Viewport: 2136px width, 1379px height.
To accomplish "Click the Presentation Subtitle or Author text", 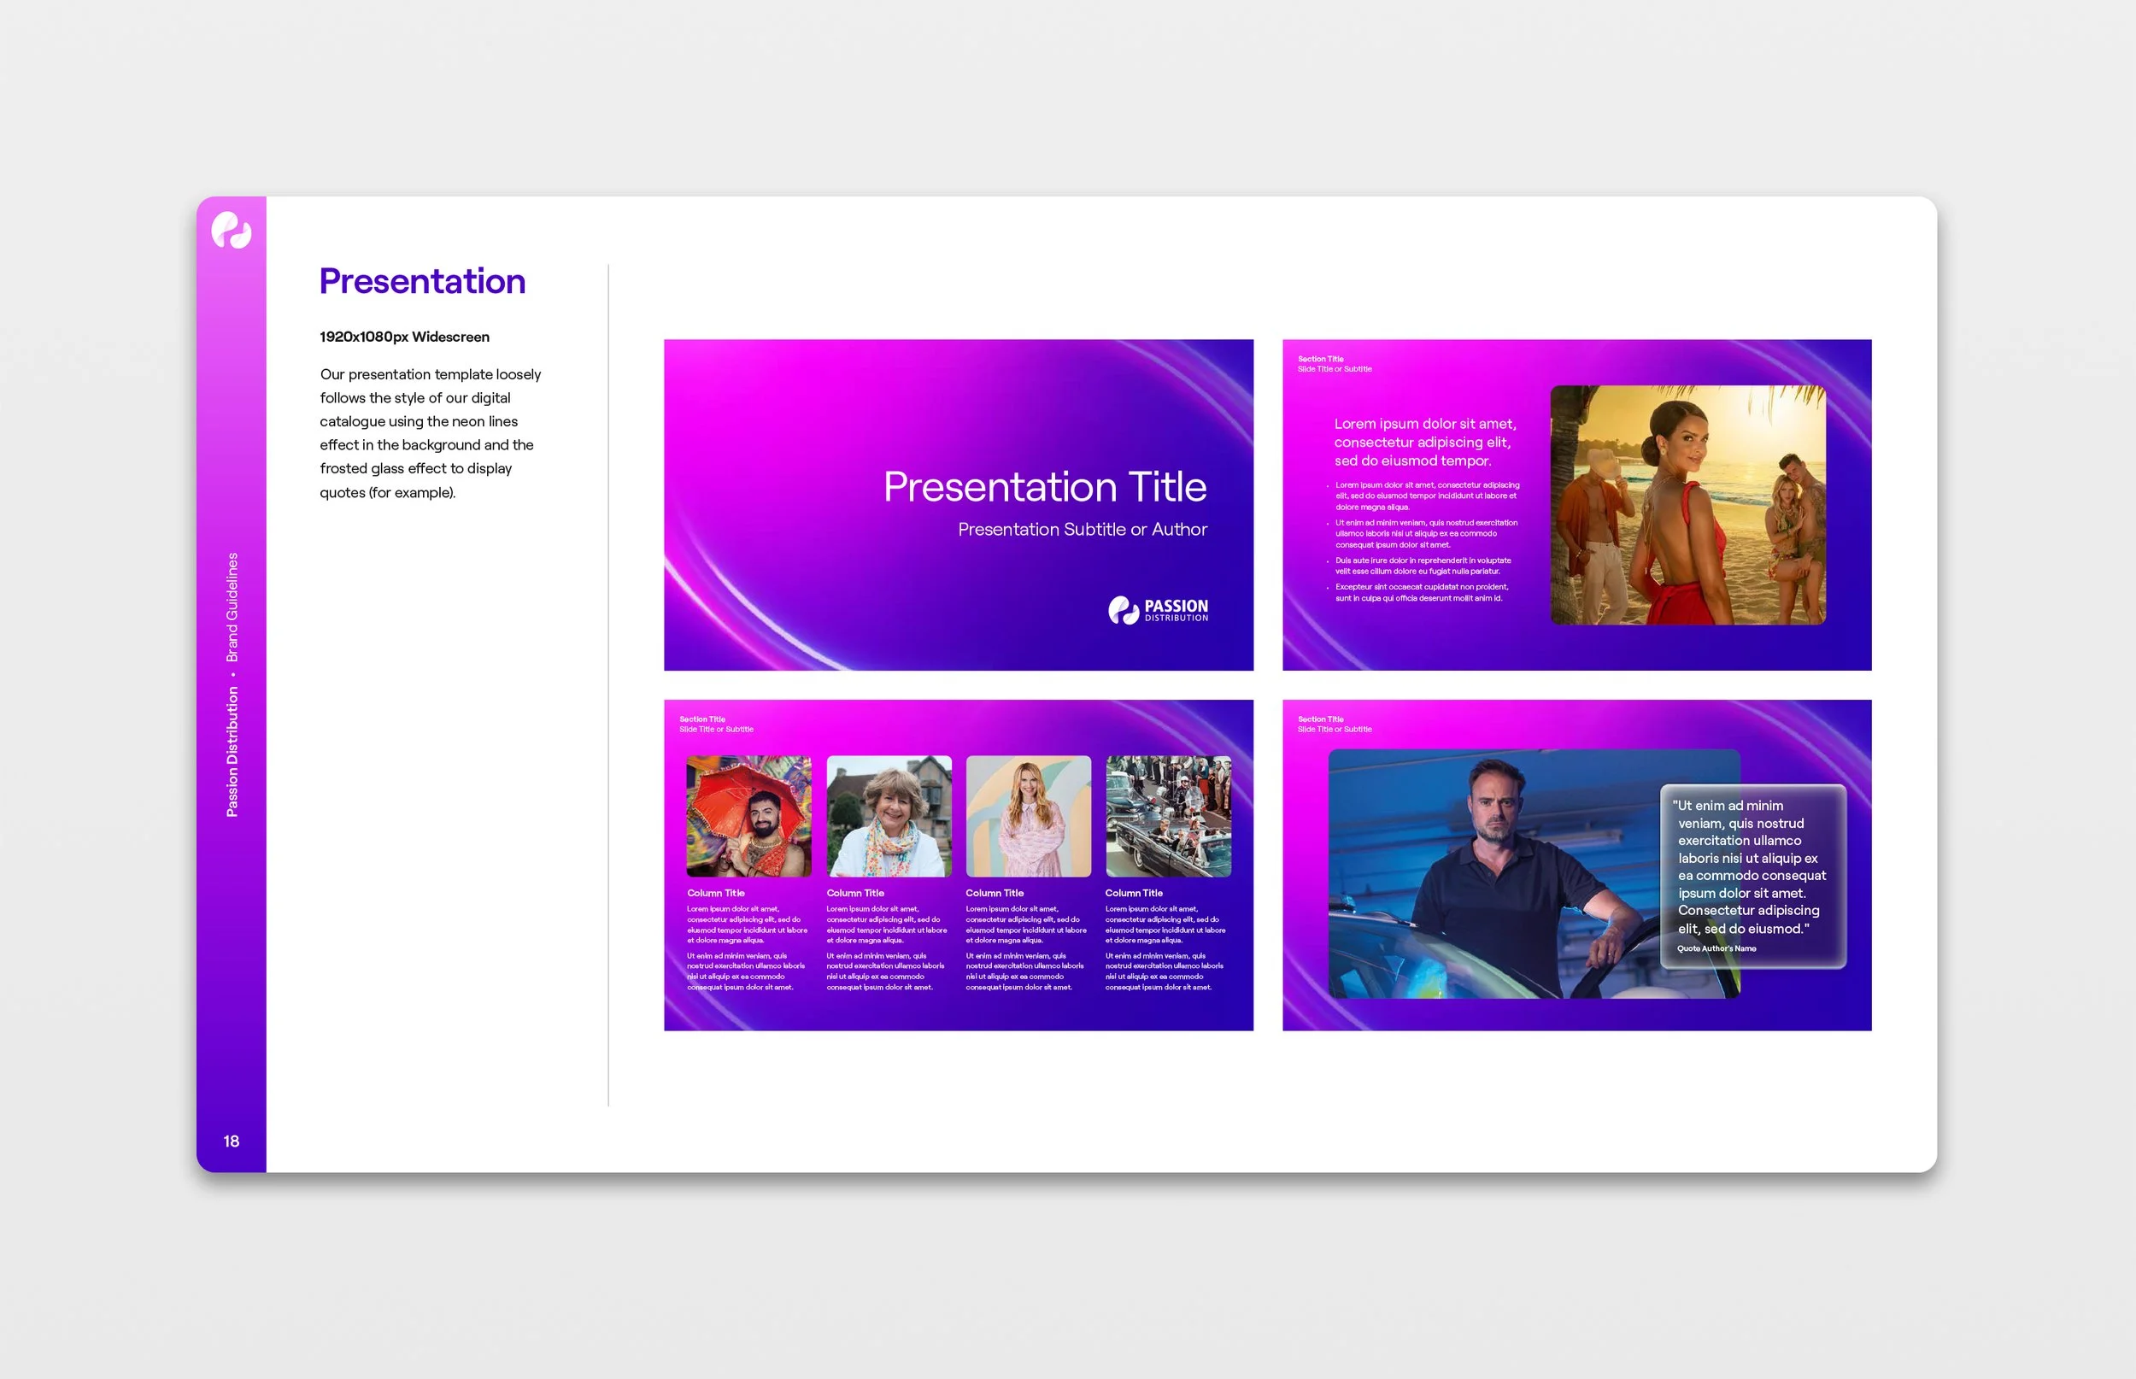I will click(x=1083, y=529).
